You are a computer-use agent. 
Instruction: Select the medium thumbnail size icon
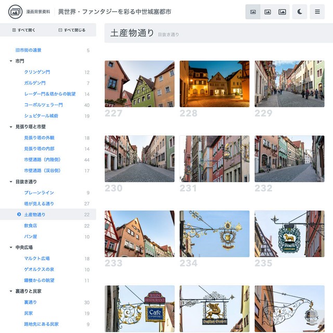[x=267, y=12]
